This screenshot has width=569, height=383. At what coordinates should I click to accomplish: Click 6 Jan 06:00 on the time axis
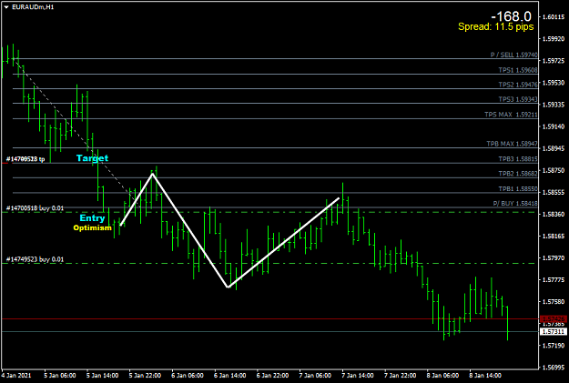click(x=188, y=376)
